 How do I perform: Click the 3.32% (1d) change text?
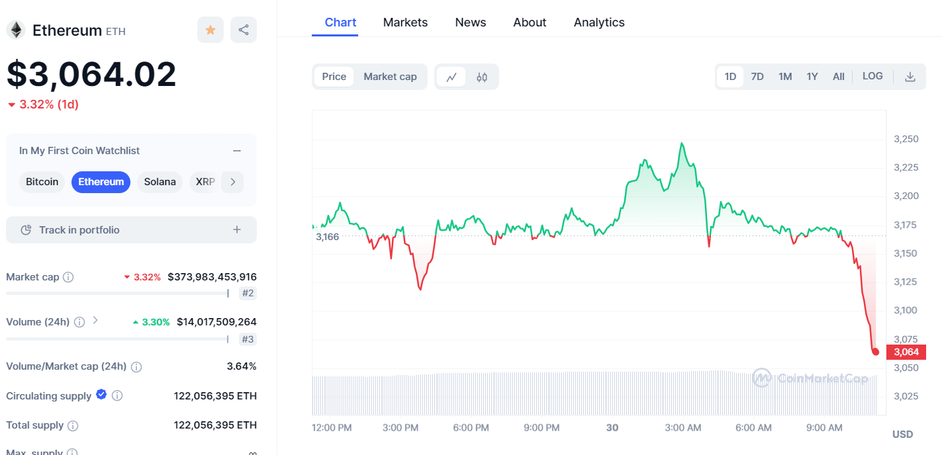pyautogui.click(x=49, y=104)
